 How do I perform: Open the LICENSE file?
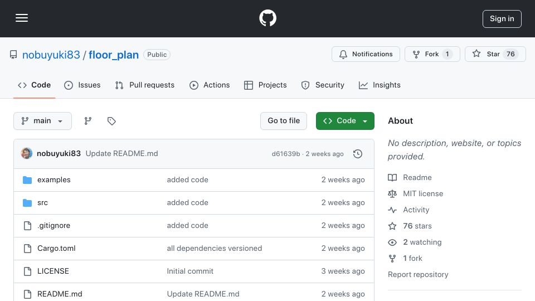tap(53, 271)
